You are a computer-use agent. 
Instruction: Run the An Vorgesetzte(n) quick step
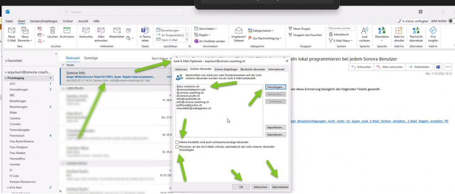[170, 35]
